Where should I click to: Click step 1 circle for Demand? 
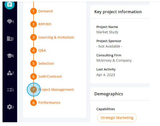33,11
